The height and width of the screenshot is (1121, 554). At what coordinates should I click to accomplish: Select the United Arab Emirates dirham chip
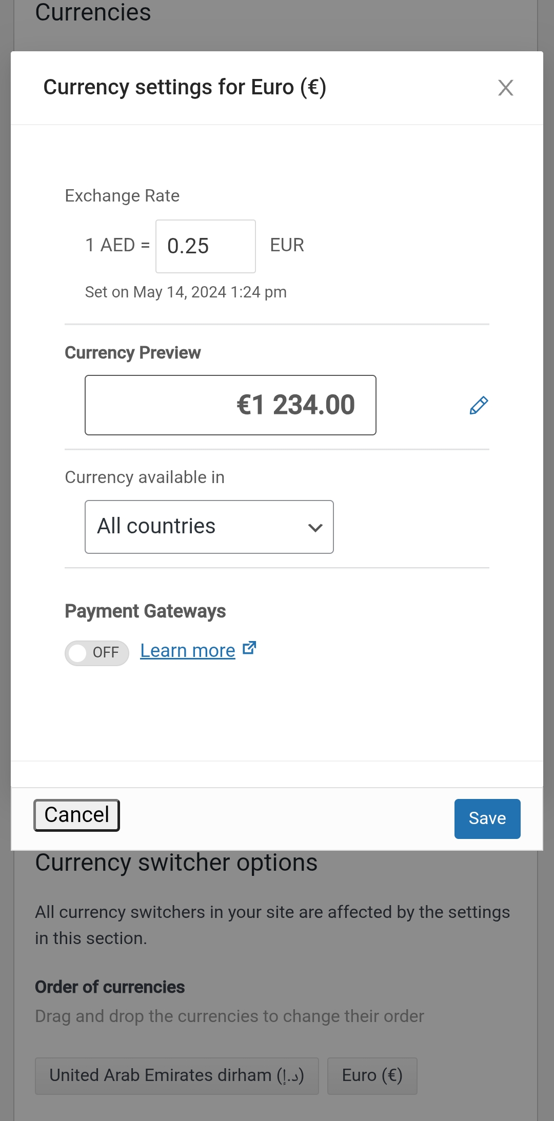click(x=176, y=1075)
